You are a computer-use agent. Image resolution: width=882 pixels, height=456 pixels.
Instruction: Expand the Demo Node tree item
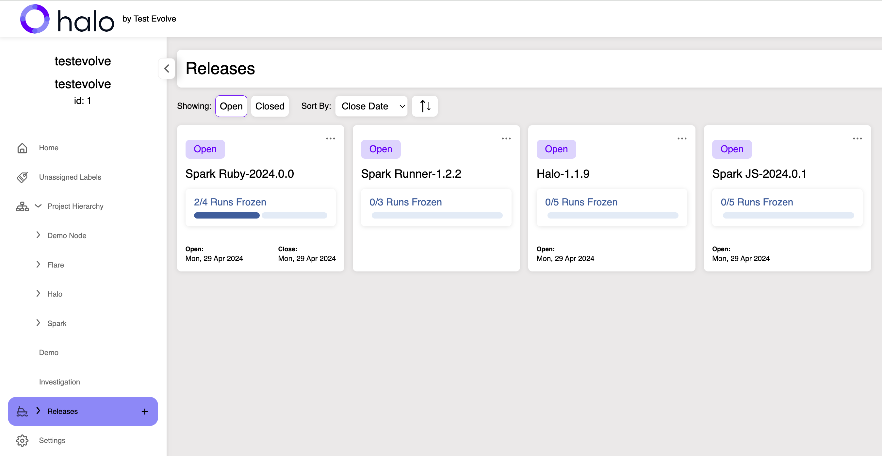(x=38, y=235)
